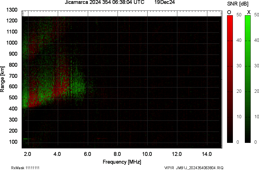Click the 'RxMask 11111111' footer text

pos(25,168)
